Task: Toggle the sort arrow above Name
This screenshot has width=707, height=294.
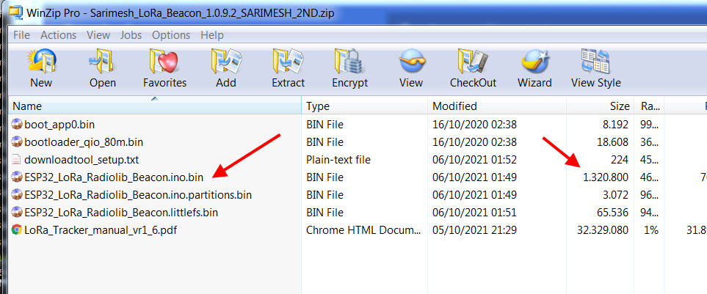Action: [155, 98]
